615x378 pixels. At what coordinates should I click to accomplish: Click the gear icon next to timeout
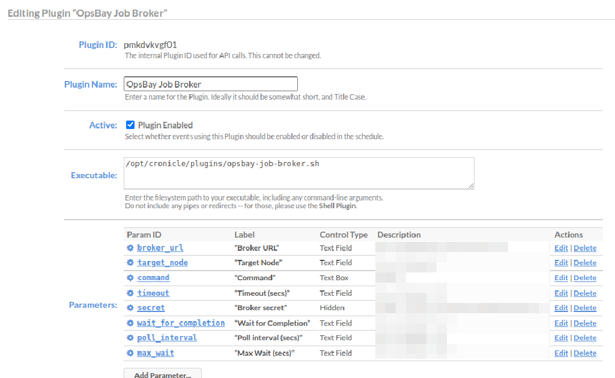coord(130,293)
